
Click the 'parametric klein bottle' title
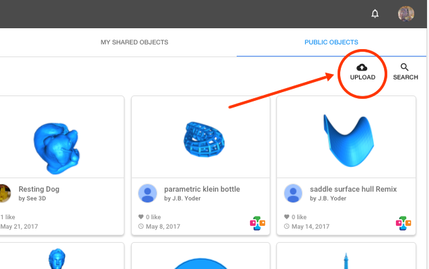202,189
